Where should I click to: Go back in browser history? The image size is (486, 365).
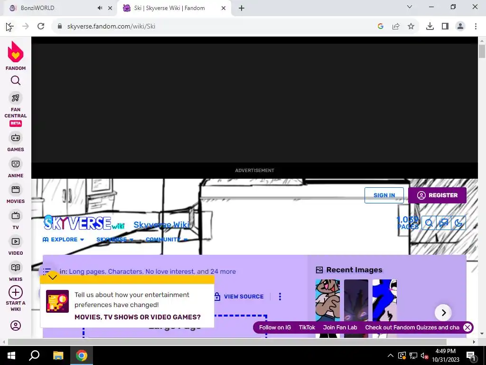point(9,27)
